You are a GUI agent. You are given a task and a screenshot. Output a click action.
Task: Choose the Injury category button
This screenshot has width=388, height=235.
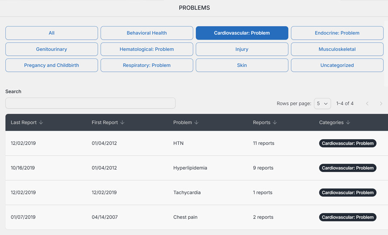pos(242,49)
